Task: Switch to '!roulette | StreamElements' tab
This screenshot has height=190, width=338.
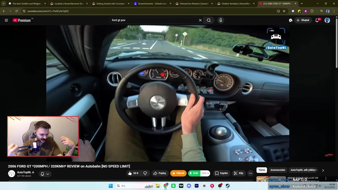Action: pos(69,4)
